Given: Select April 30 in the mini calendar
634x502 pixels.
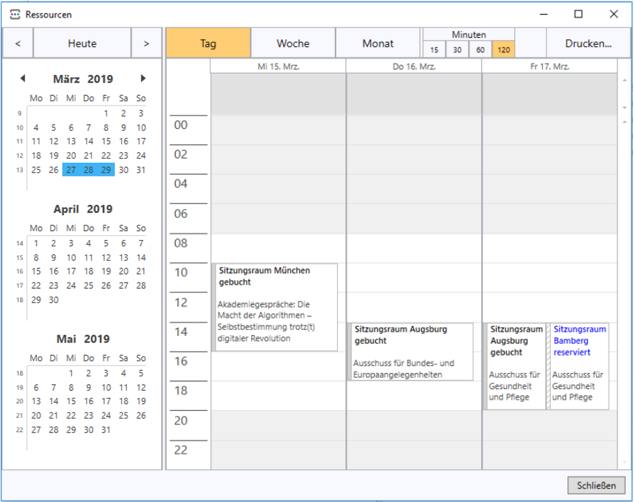Looking at the screenshot, I should point(54,300).
